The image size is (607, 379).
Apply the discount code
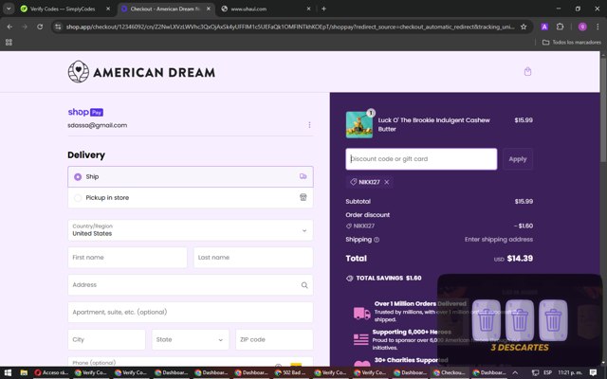tap(518, 159)
